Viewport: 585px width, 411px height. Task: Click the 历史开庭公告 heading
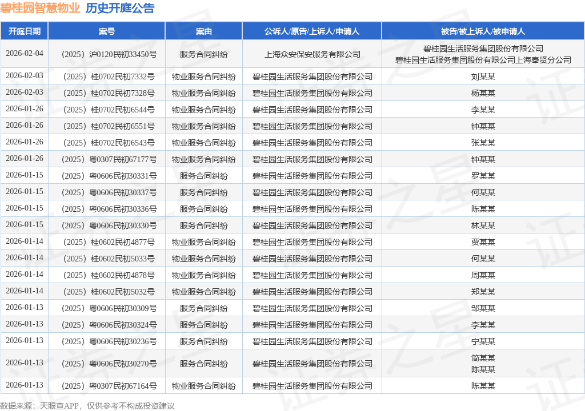coord(120,8)
